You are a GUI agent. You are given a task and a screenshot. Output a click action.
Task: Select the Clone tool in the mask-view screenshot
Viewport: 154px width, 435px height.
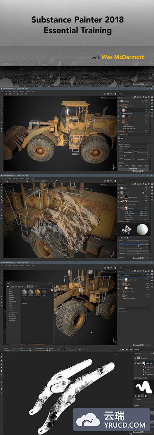point(2,371)
